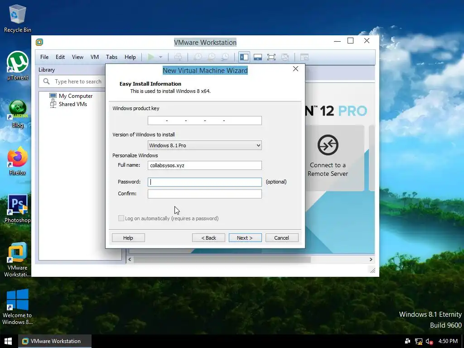The width and height of the screenshot is (464, 348).
Task: Click the 4:50 PM taskbar clock
Action: coord(448,341)
